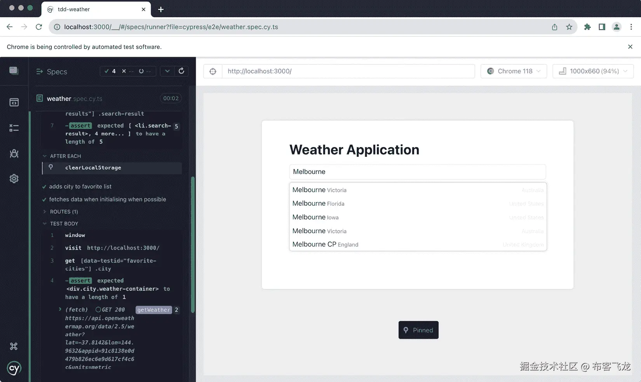Viewport: 641px width, 382px height.
Task: Select the window command
Action: coord(113,235)
